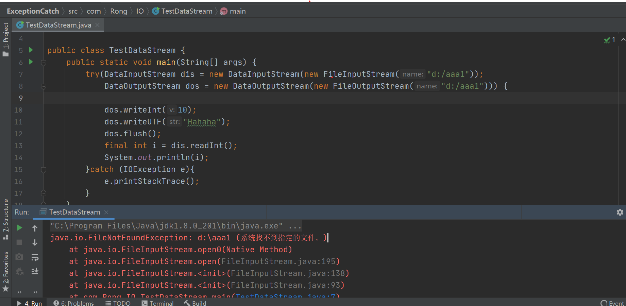Click System.out.println(i) on line 14
This screenshot has height=306, width=626.
point(154,157)
